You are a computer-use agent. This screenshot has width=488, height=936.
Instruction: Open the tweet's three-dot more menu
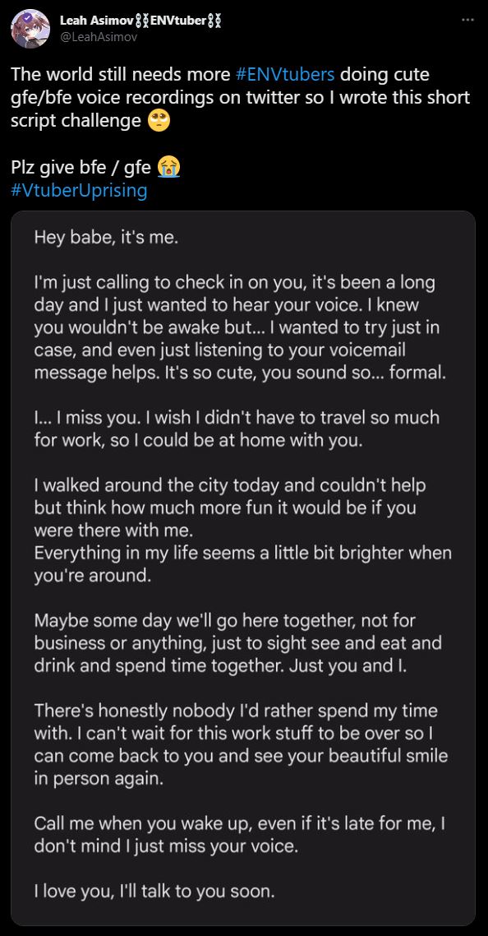coord(467,21)
